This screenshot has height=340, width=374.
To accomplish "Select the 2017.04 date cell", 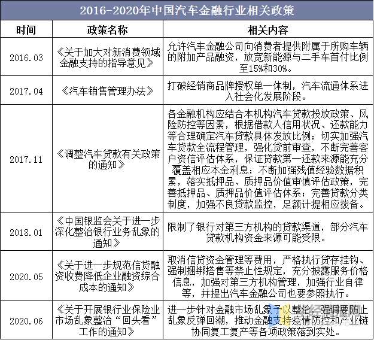I will pyautogui.click(x=26, y=92).
